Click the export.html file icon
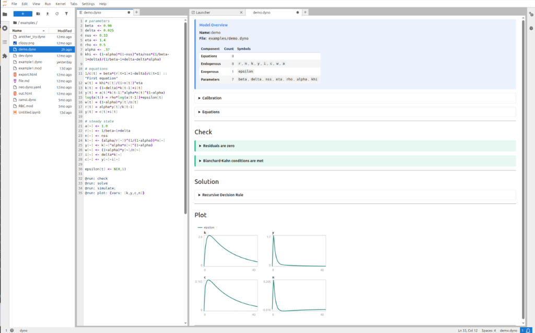Image resolution: width=535 pixels, height=333 pixels. coord(15,74)
